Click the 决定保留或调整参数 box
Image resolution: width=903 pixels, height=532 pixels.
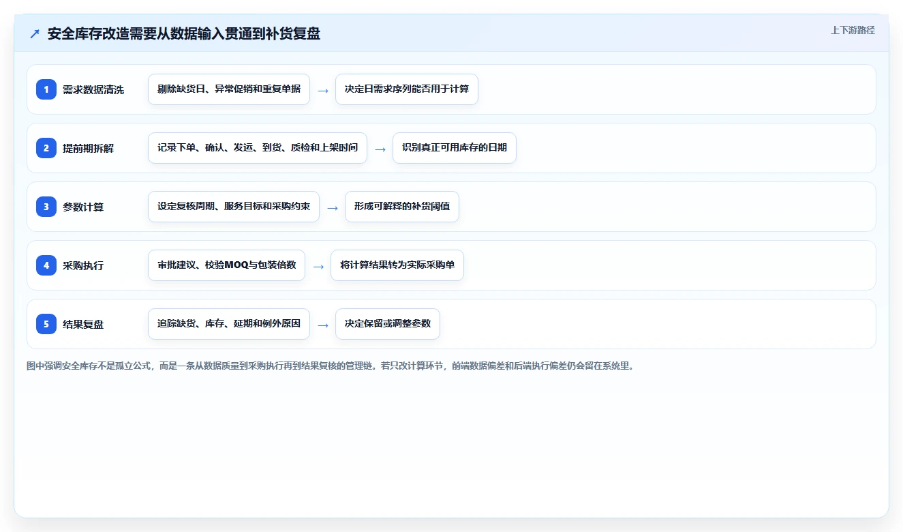coord(388,324)
